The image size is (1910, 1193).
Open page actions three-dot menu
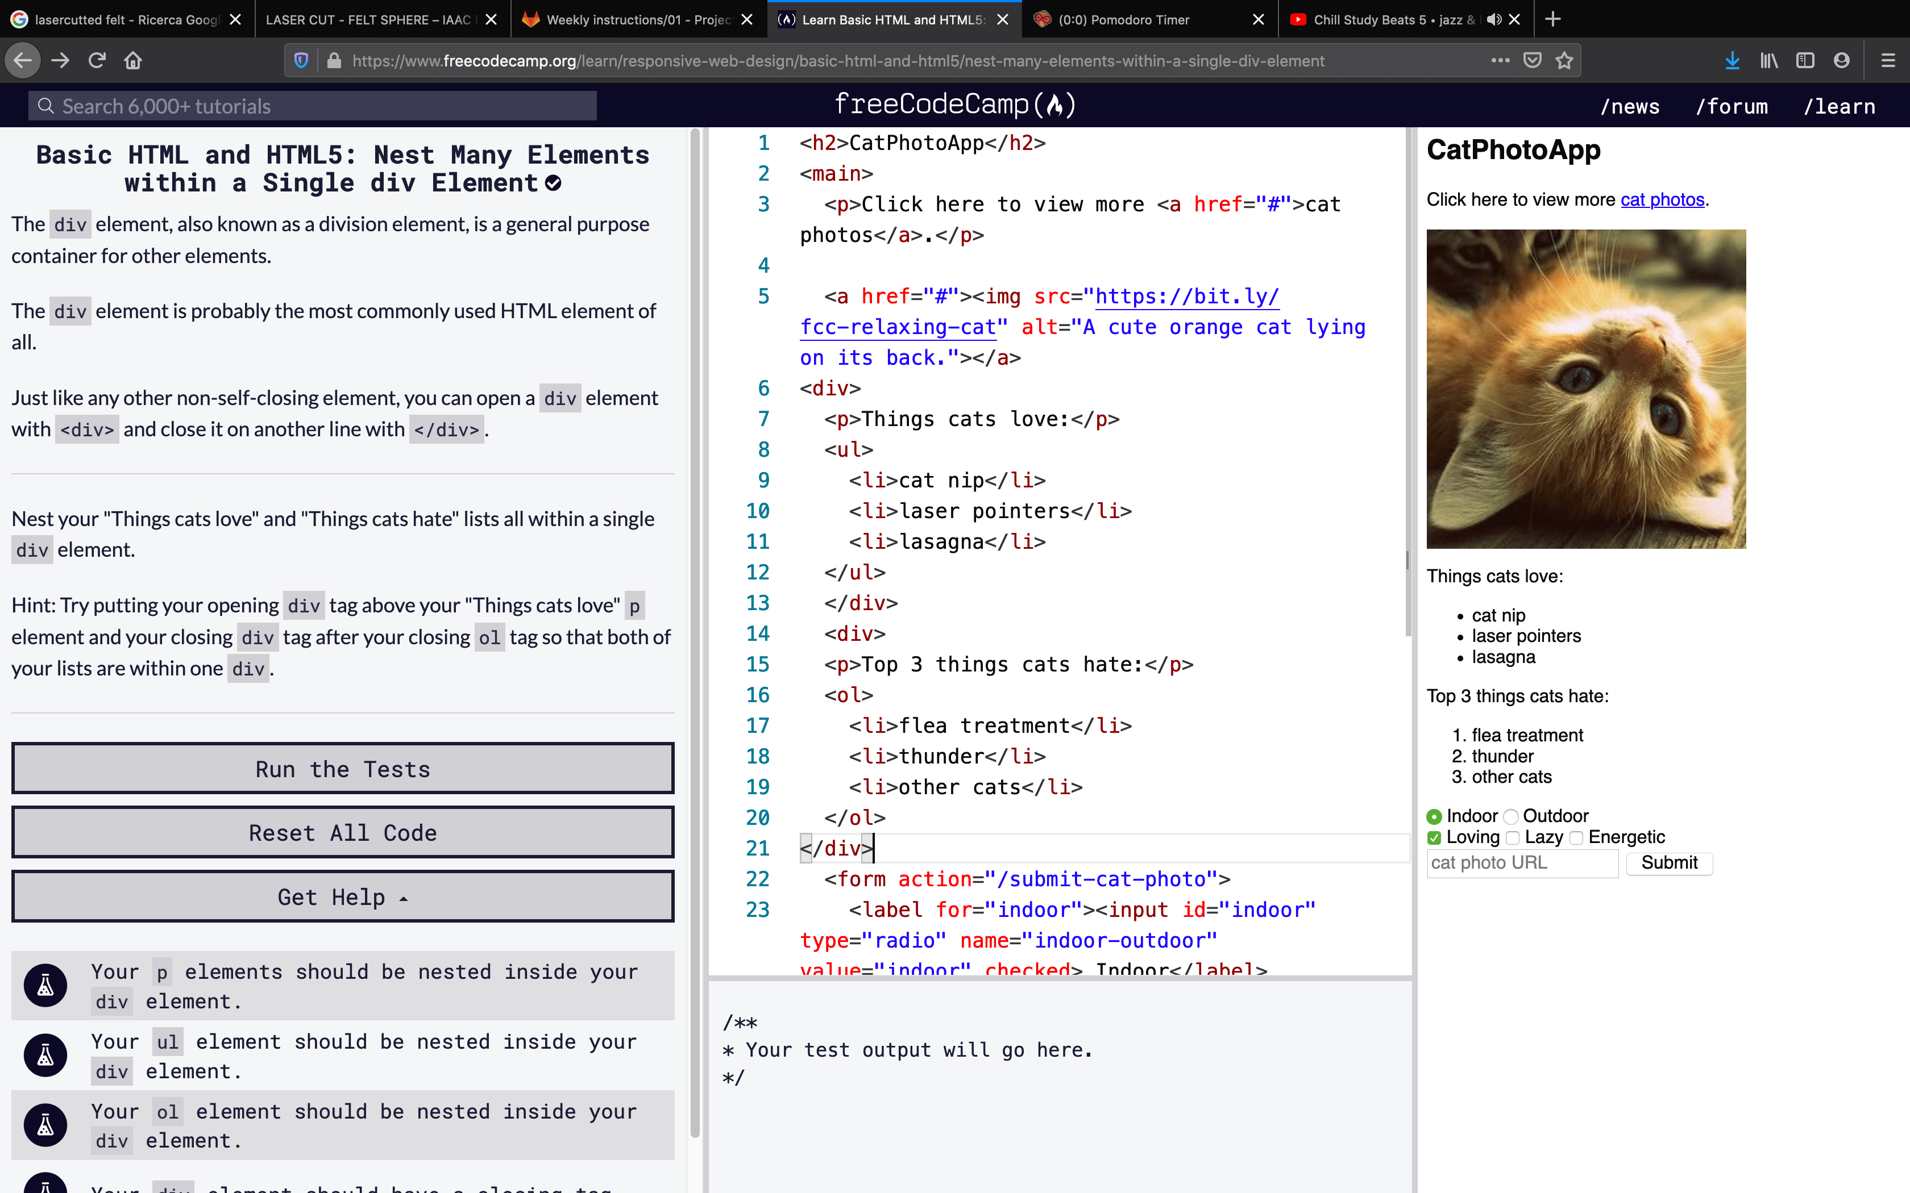1500,60
